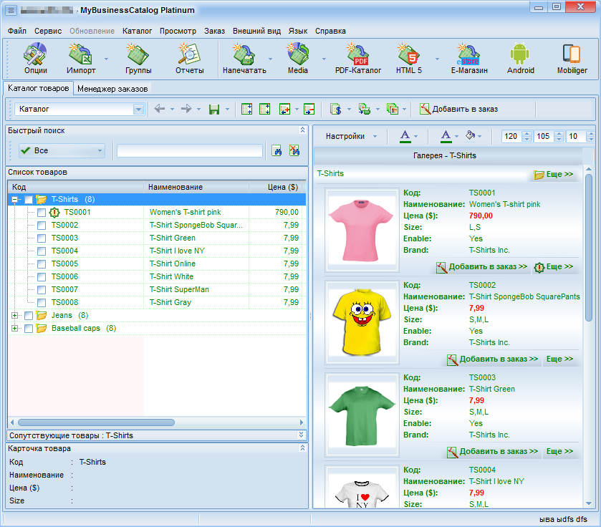This screenshot has height=527, width=601.
Task: Collapse the T-Shirts group in the tree
Action: tap(14, 199)
